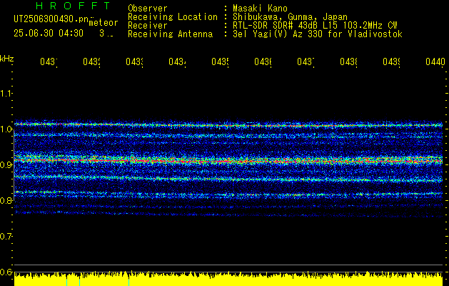Click the 0438 time marker

pyautogui.click(x=348, y=62)
